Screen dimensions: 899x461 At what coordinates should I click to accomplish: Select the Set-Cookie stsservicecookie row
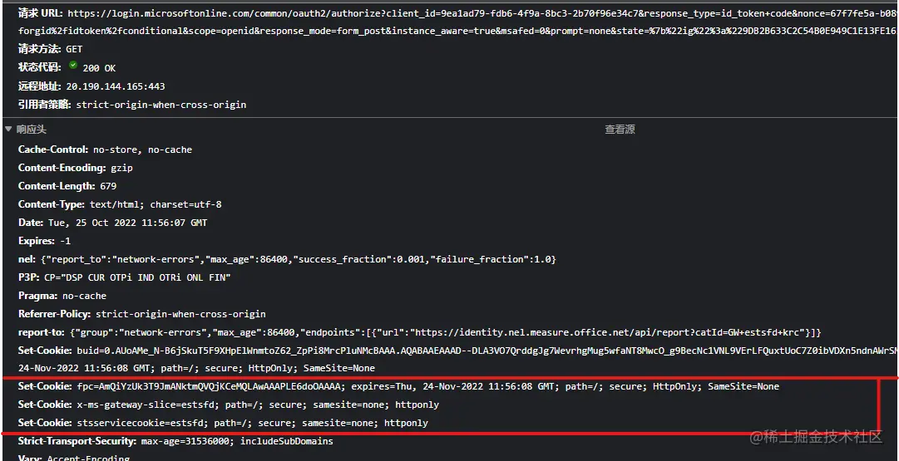pyautogui.click(x=223, y=423)
